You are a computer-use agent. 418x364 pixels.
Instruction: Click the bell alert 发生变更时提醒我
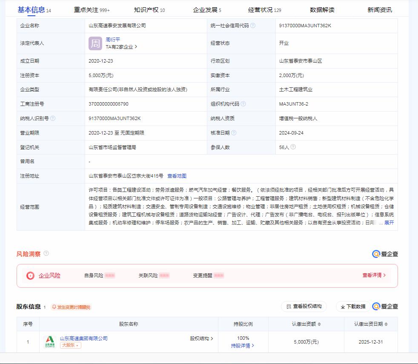tap(71, 307)
